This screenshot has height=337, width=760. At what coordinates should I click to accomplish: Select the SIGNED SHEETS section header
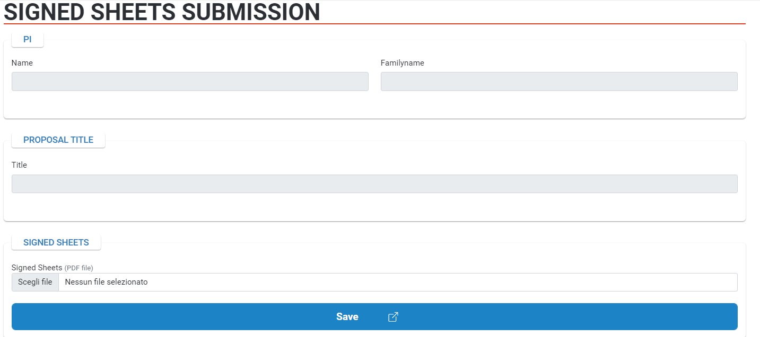click(x=56, y=242)
